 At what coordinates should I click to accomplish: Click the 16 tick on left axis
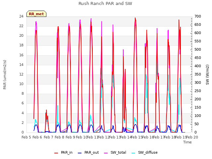click(x=21, y=55)
